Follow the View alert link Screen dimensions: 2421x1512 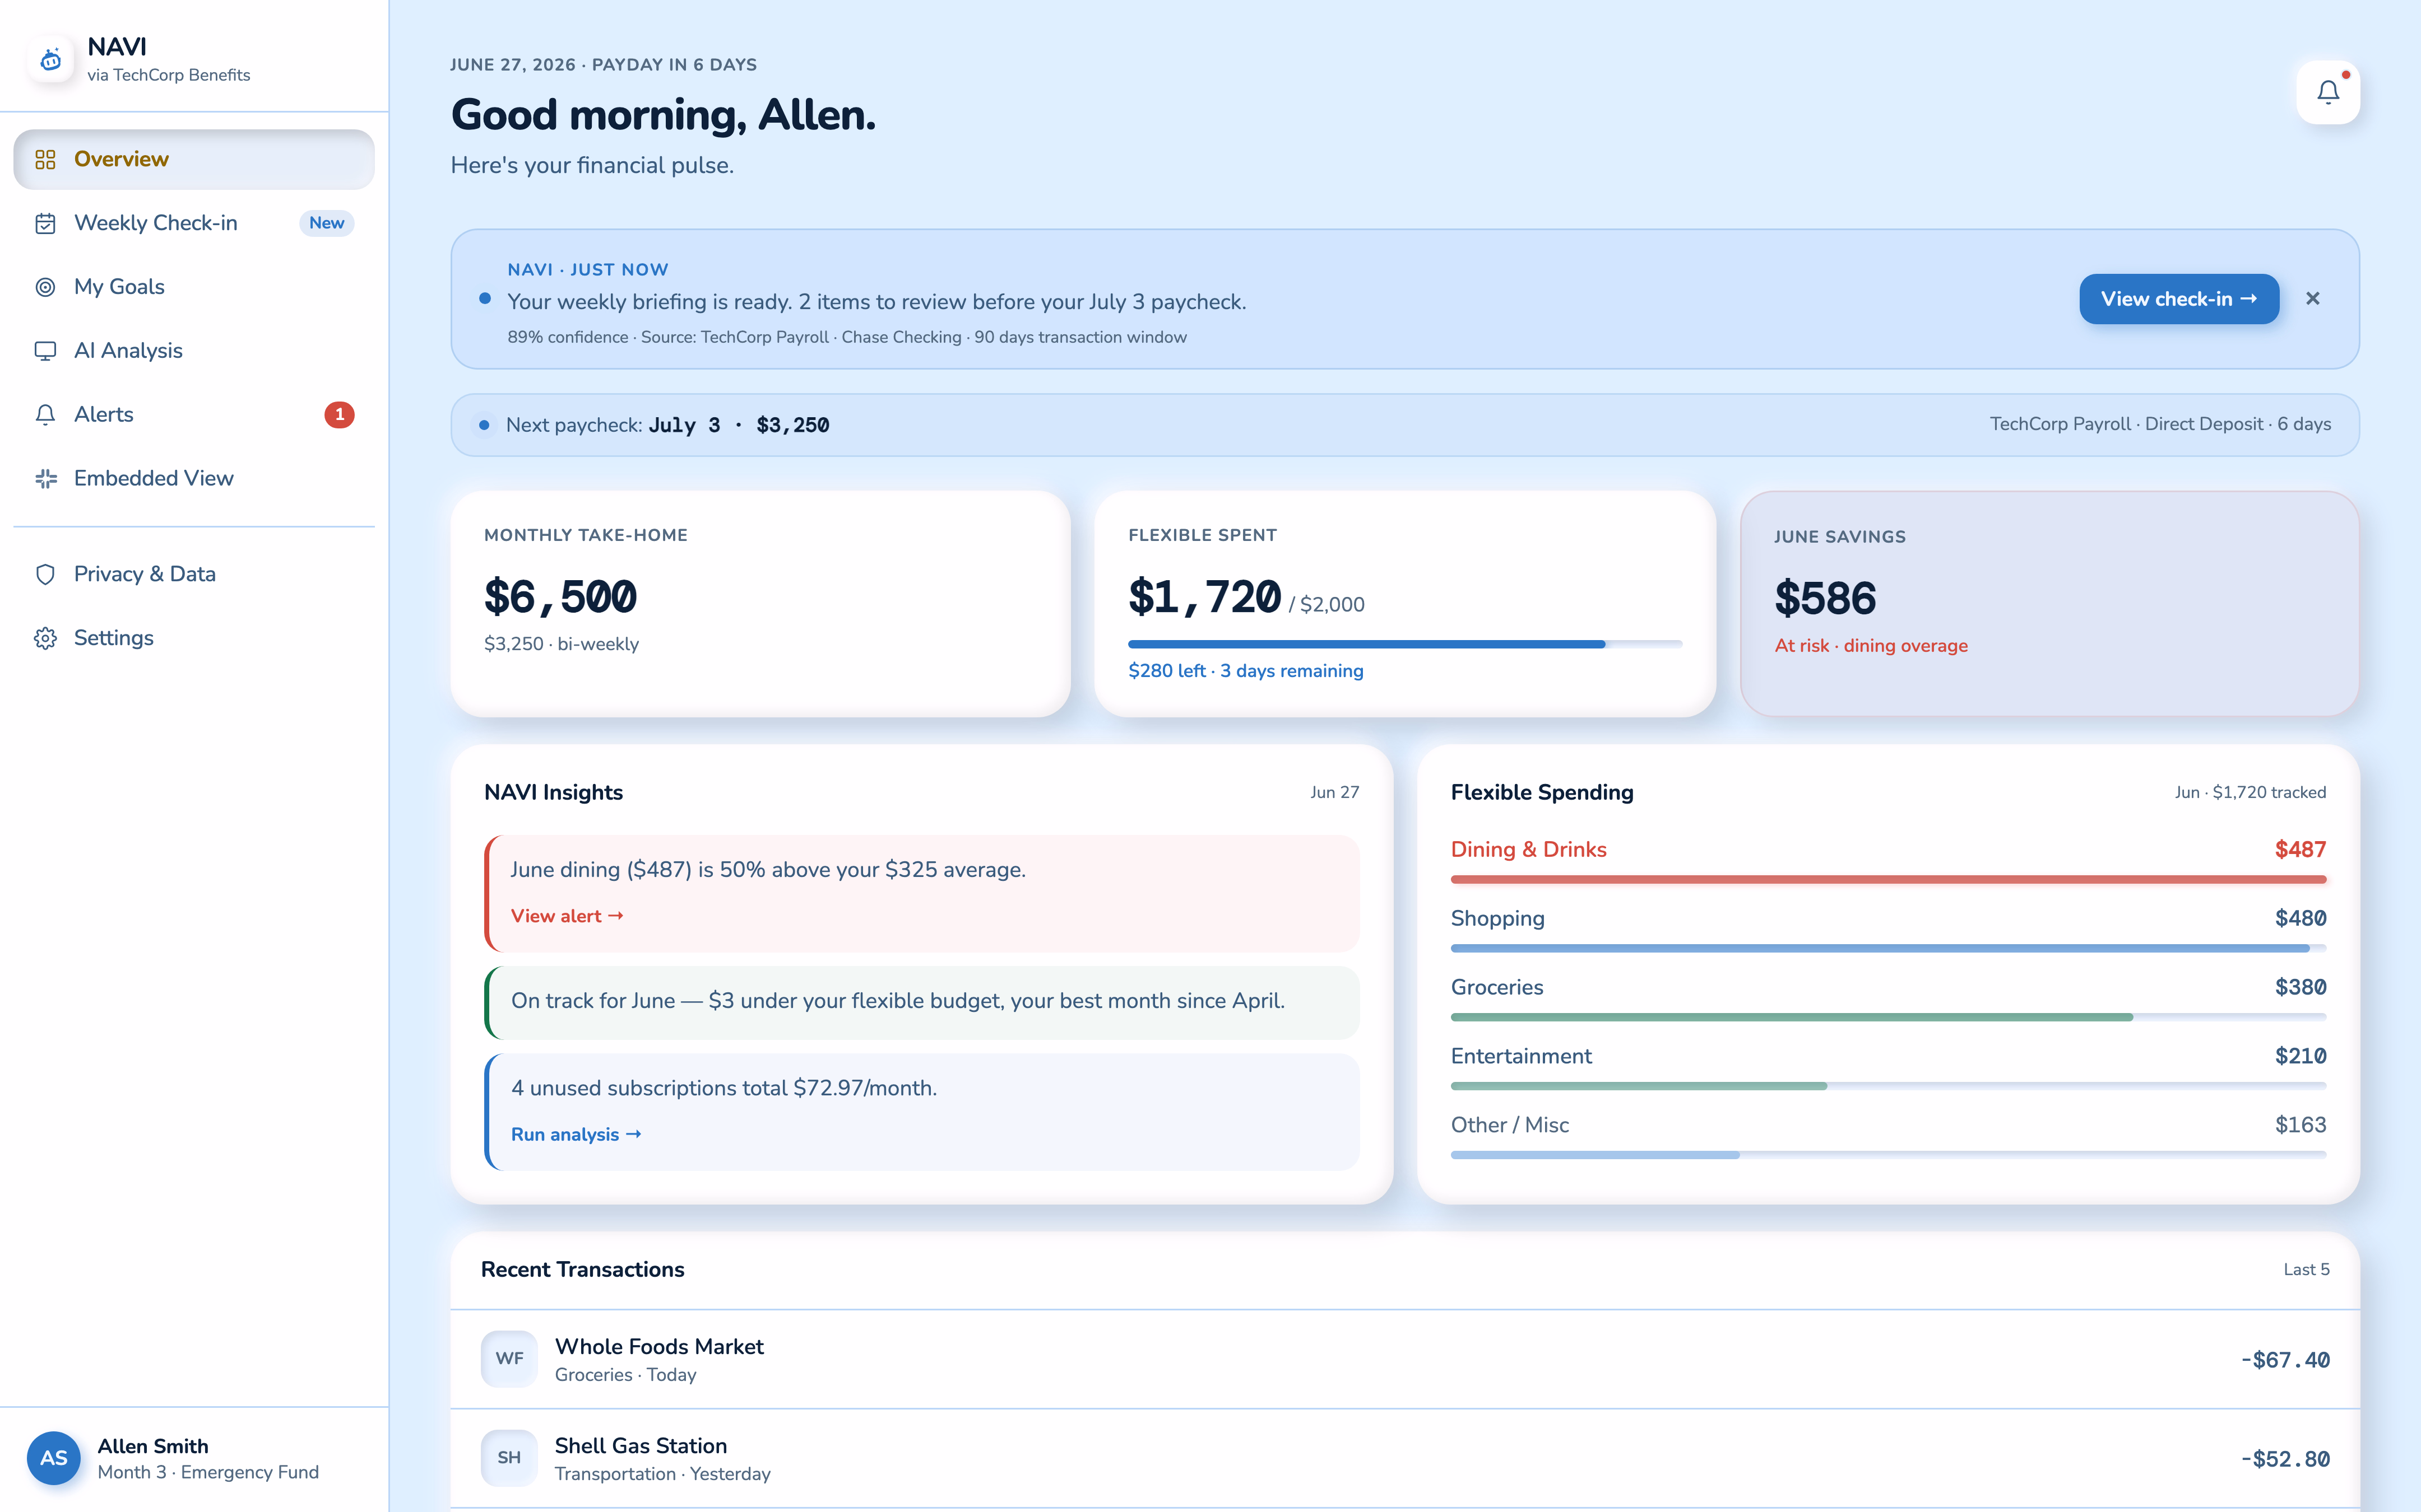567,916
